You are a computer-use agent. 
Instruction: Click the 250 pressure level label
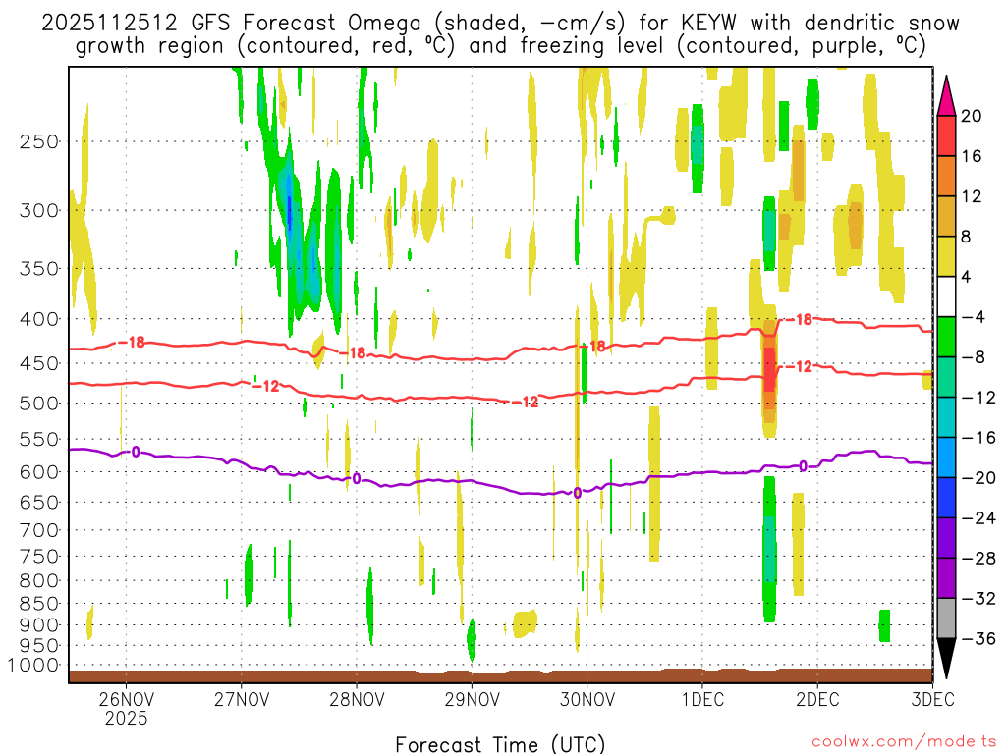tap(39, 141)
